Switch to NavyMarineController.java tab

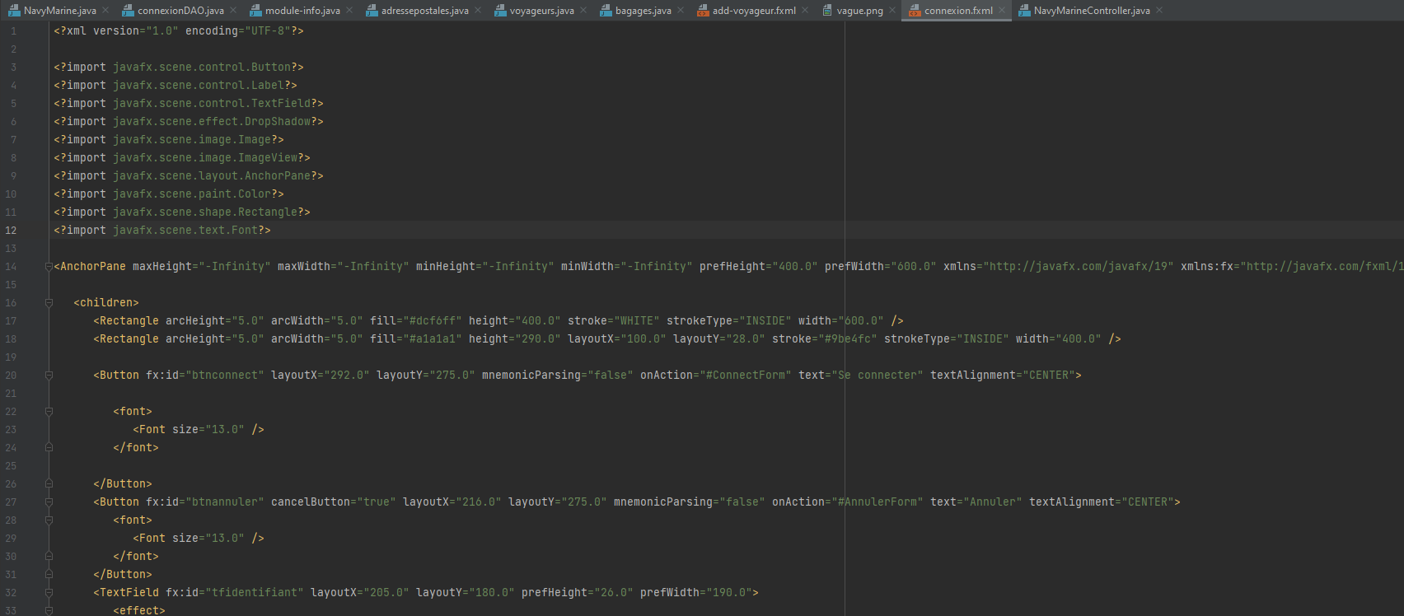coord(1091,11)
